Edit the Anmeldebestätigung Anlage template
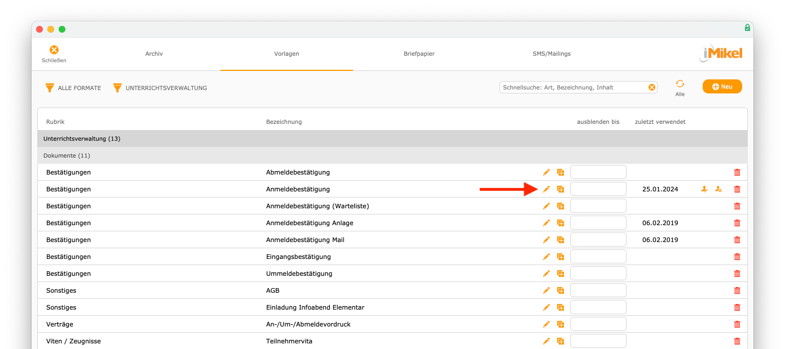This screenshot has height=349, width=785. tap(546, 223)
